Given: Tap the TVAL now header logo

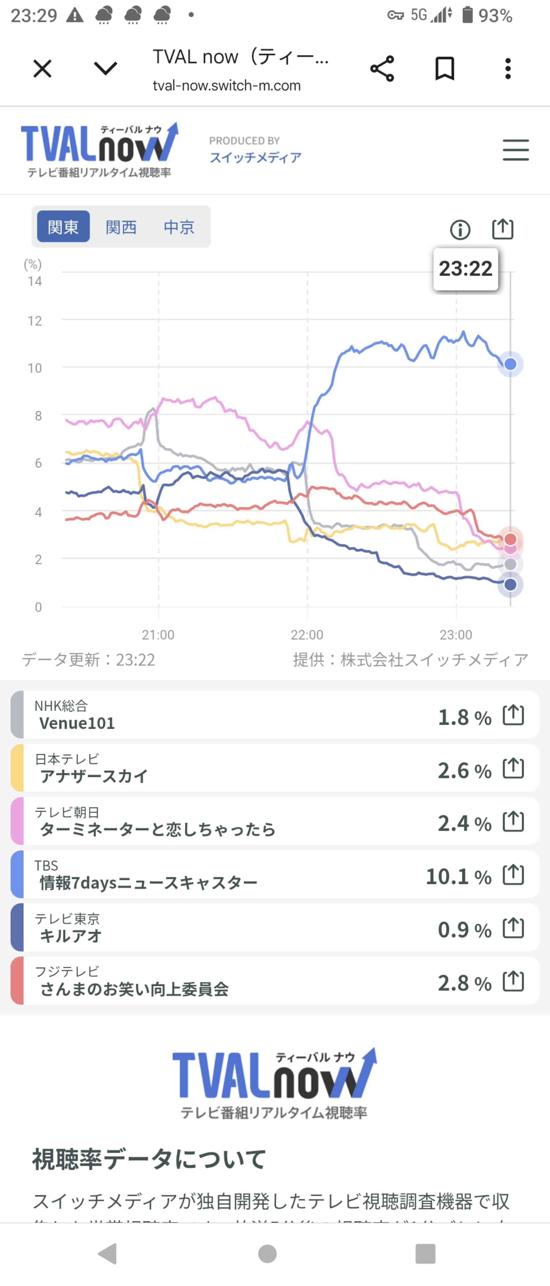Looking at the screenshot, I should (x=99, y=149).
